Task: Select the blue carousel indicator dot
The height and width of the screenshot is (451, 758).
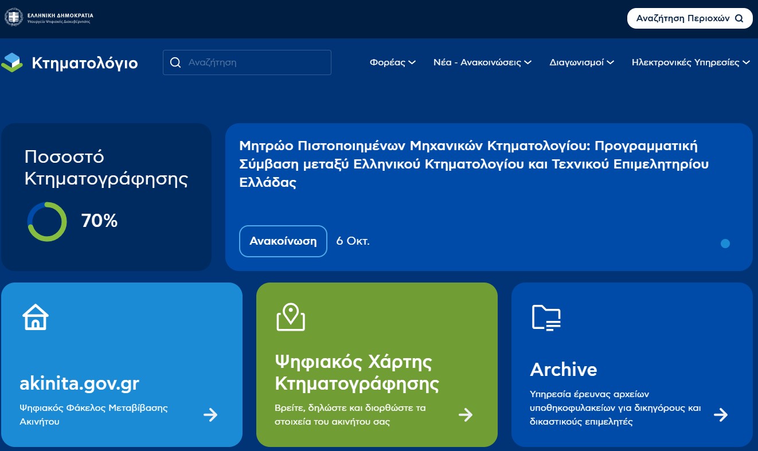Action: (x=725, y=244)
